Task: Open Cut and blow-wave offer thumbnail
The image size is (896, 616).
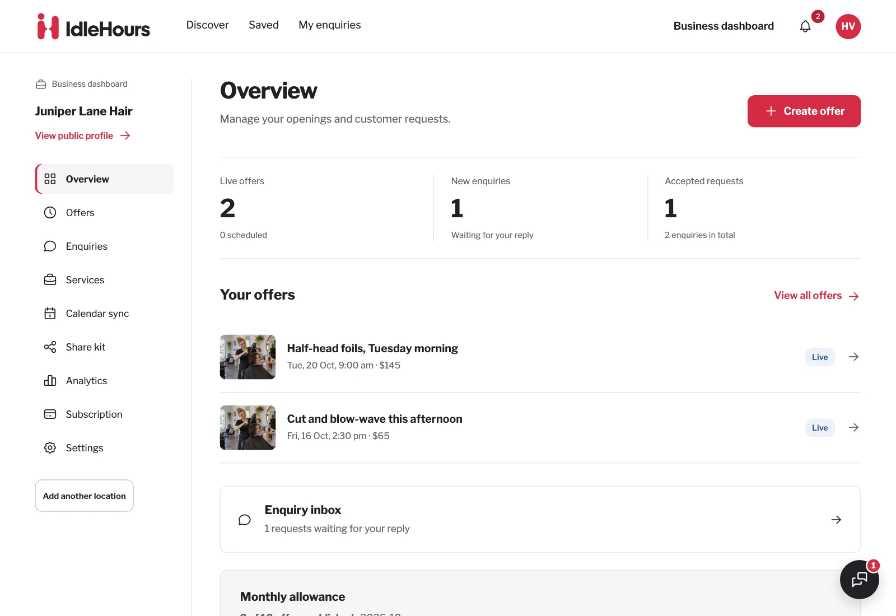Action: pos(248,428)
